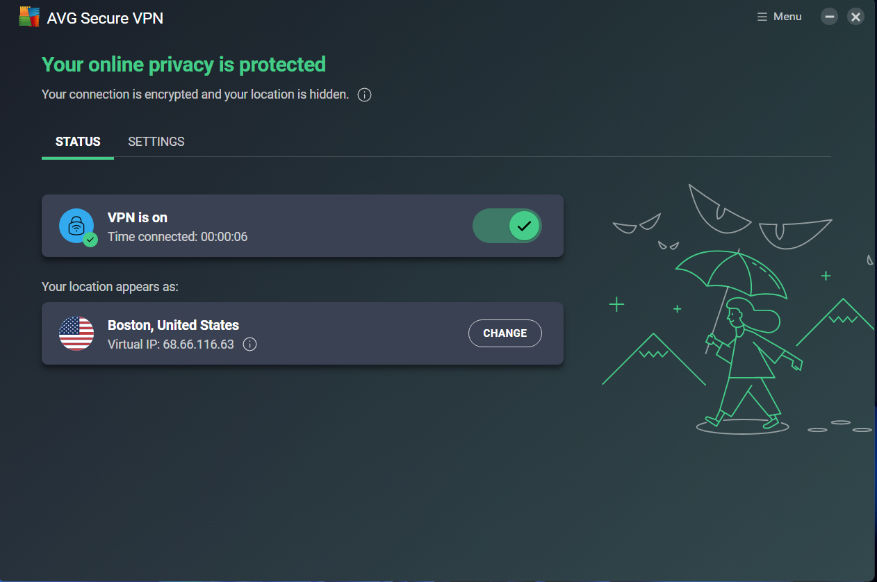Click the AVG logo icon
The image size is (877, 582).
click(28, 17)
